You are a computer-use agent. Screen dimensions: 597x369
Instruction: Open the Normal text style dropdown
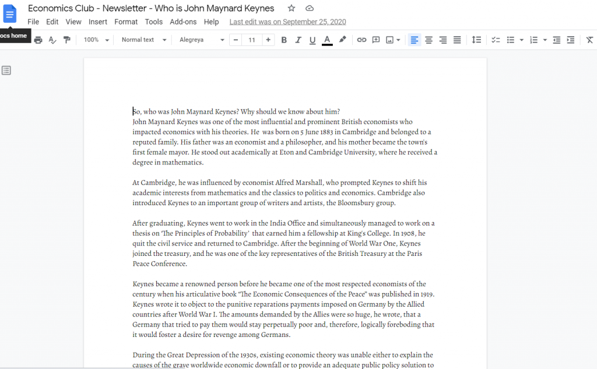pyautogui.click(x=144, y=40)
